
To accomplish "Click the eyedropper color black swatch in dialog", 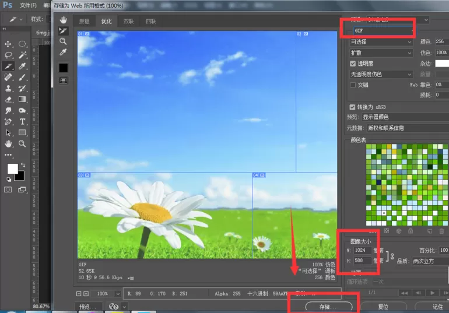I will tap(64, 68).
